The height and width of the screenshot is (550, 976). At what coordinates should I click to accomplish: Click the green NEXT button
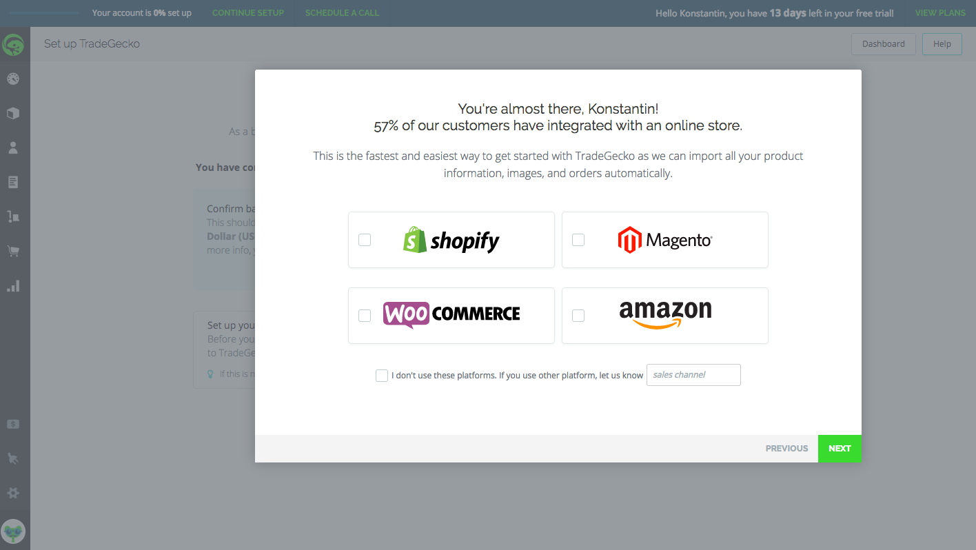point(840,448)
